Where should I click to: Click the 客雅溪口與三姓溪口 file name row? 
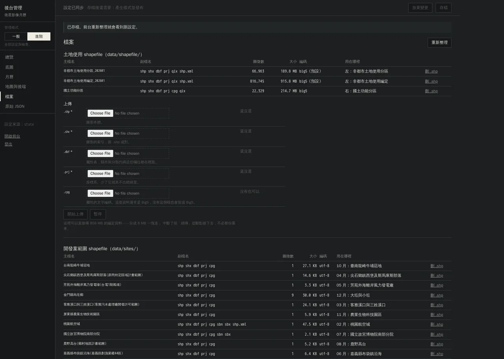(102, 305)
